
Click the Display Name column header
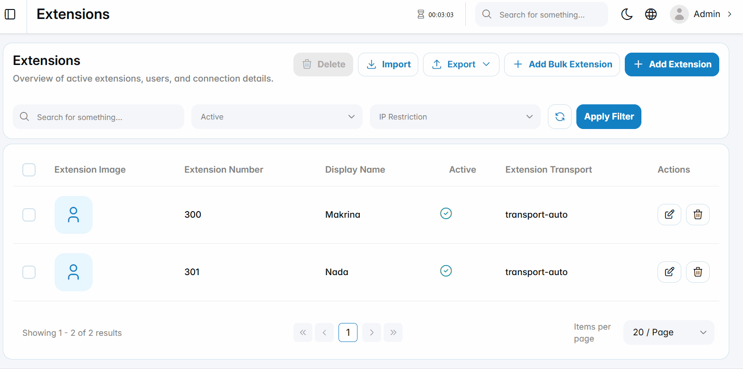click(355, 170)
